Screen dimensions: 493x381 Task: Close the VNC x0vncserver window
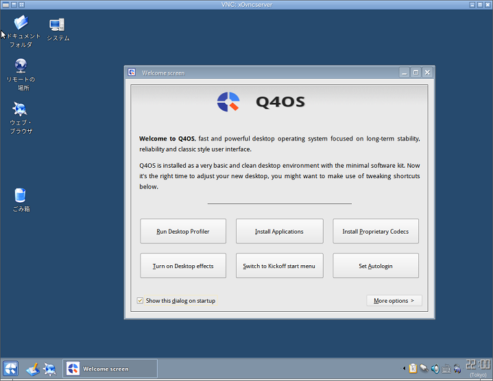point(488,5)
